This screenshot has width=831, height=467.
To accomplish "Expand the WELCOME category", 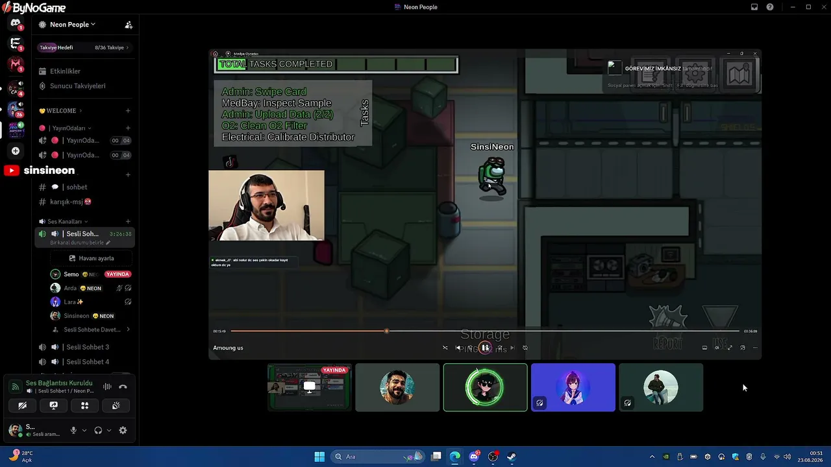I will 60,111.
